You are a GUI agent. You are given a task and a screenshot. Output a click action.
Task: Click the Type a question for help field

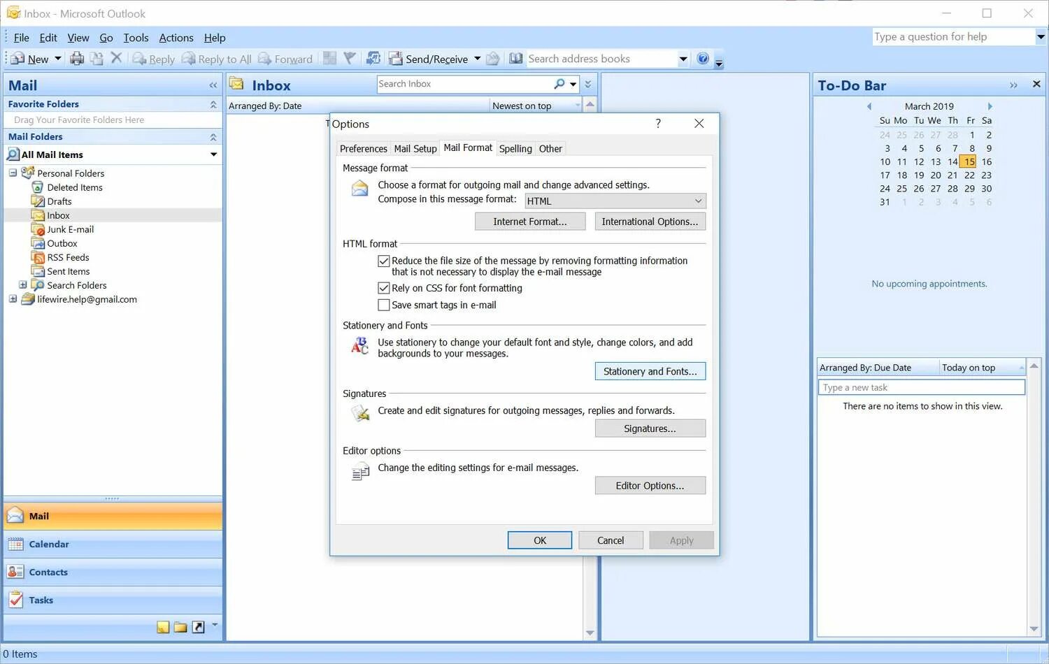pos(953,36)
